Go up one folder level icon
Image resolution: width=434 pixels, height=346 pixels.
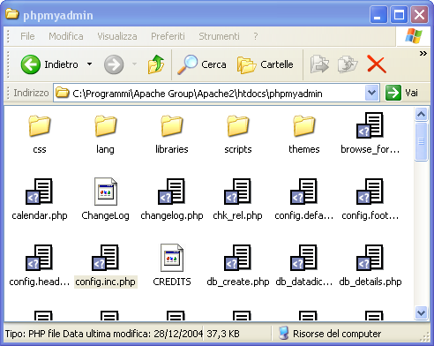(156, 64)
